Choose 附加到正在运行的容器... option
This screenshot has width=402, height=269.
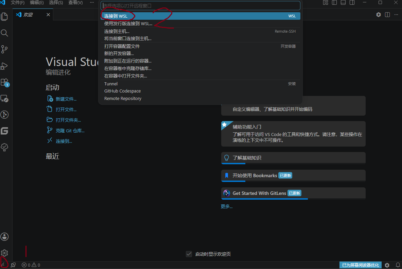[x=200, y=61]
